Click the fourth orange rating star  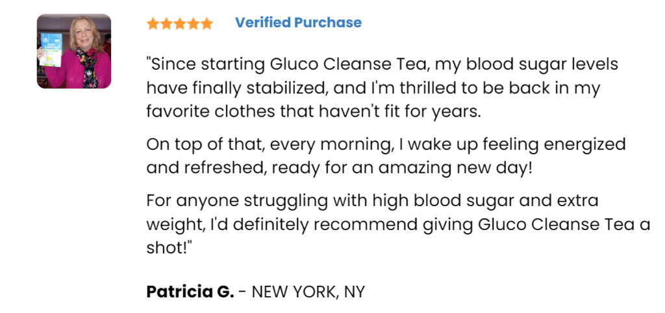click(193, 24)
